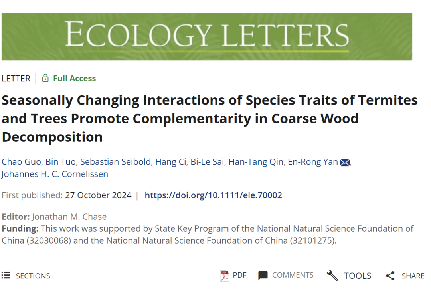Open the COMMENTS text link
431x292 pixels.
tap(293, 275)
